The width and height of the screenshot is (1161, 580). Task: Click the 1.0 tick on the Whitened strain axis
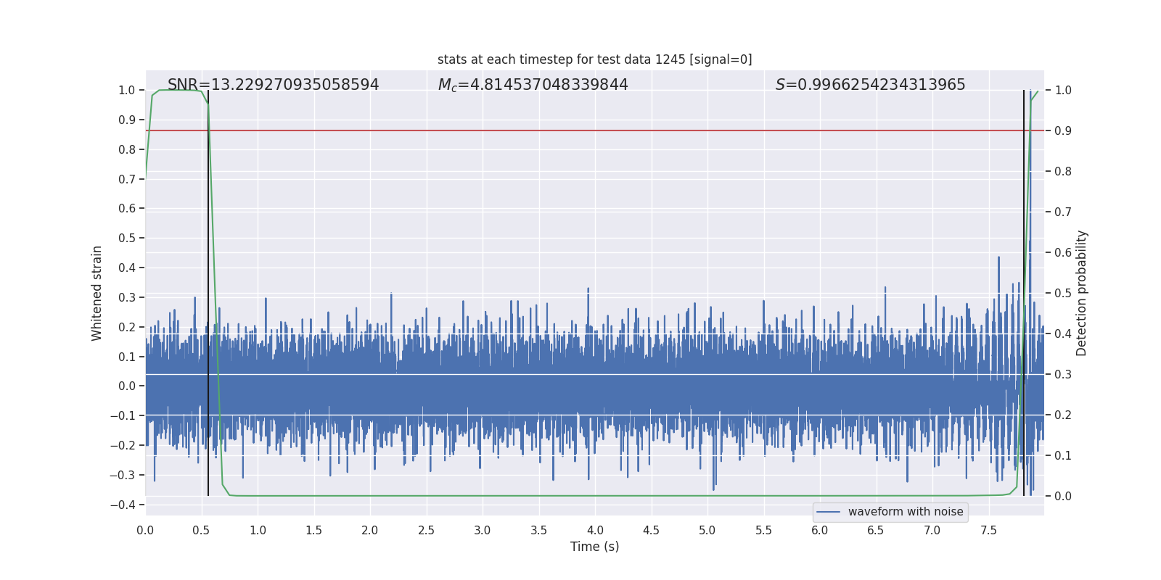pos(127,90)
